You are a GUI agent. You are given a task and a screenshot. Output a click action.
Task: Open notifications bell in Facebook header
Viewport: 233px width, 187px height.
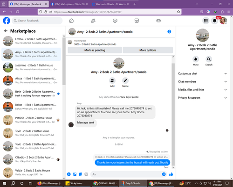coord(214,21)
